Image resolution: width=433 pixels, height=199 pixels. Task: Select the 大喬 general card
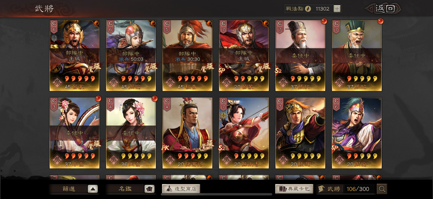[131, 133]
